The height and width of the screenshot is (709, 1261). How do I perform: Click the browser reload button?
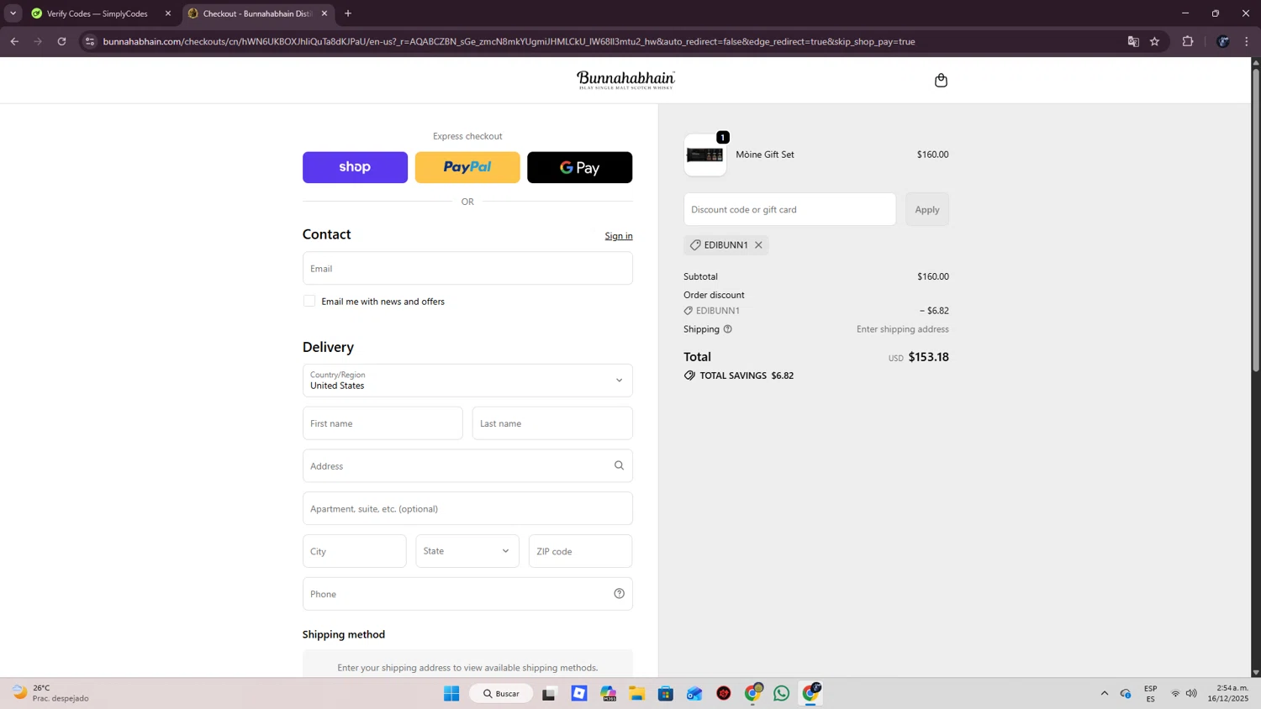[x=61, y=41]
